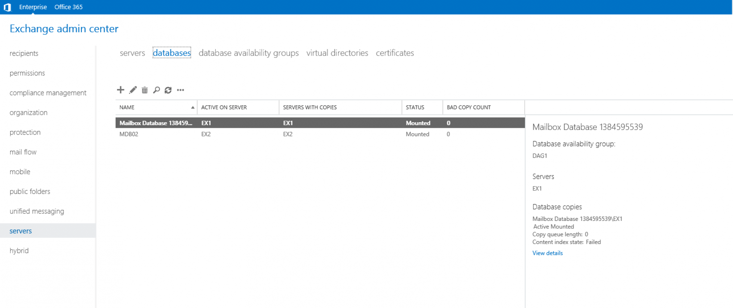Viewport: 733px width, 308px height.
Task: Click EX1 under Active On Server
Action: 206,123
